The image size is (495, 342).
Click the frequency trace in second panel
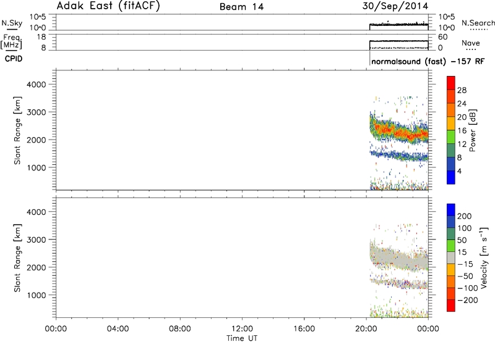[x=399, y=41]
